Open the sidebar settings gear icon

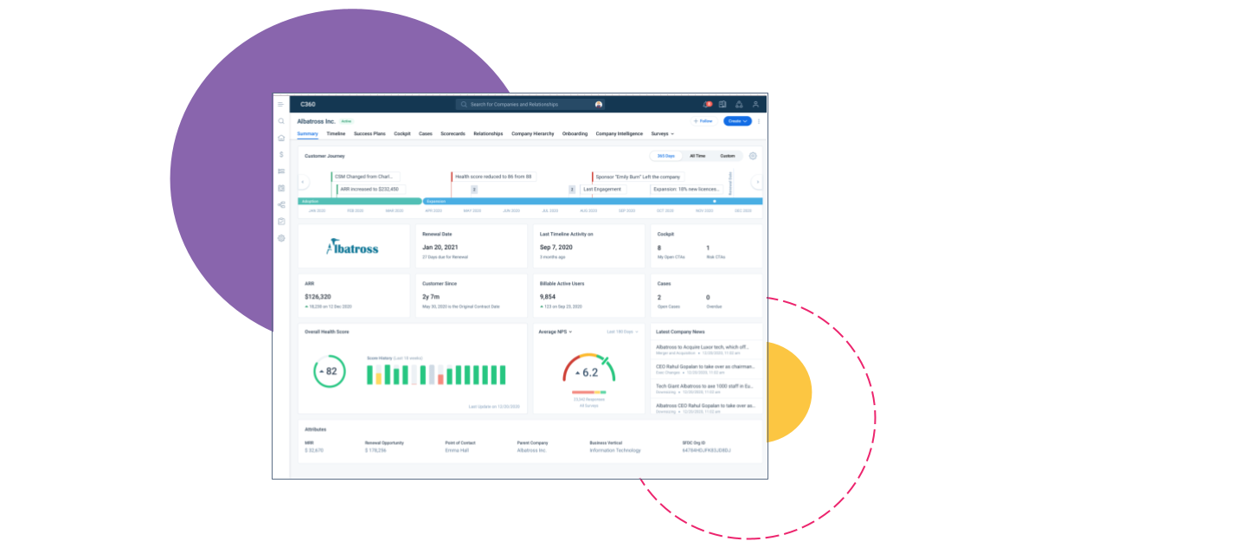280,238
